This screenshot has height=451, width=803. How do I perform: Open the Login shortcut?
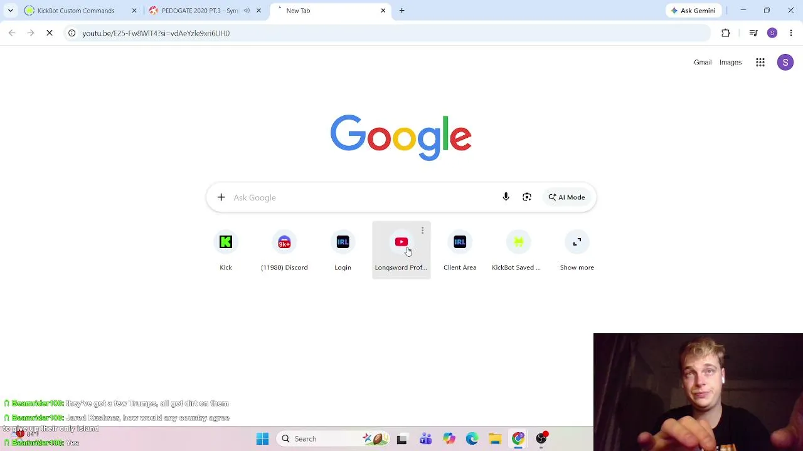coord(343,251)
